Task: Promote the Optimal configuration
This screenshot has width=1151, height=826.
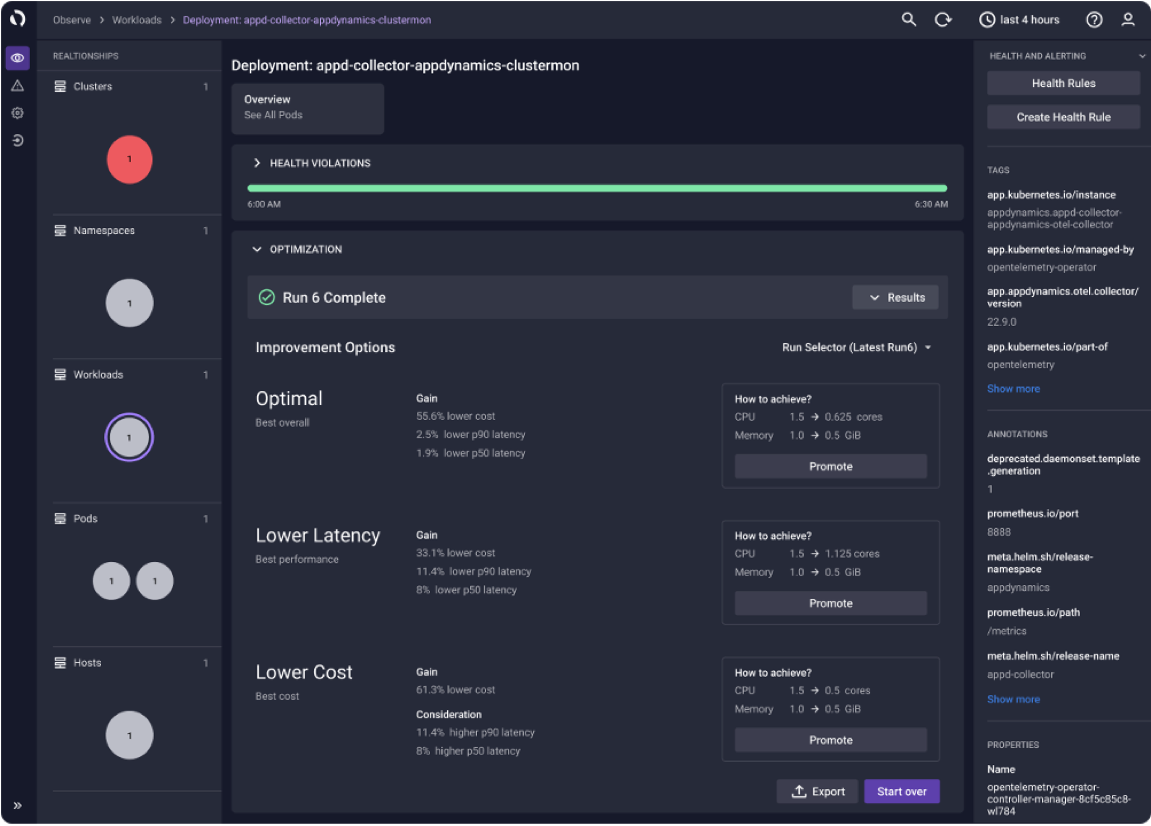Action: point(831,466)
